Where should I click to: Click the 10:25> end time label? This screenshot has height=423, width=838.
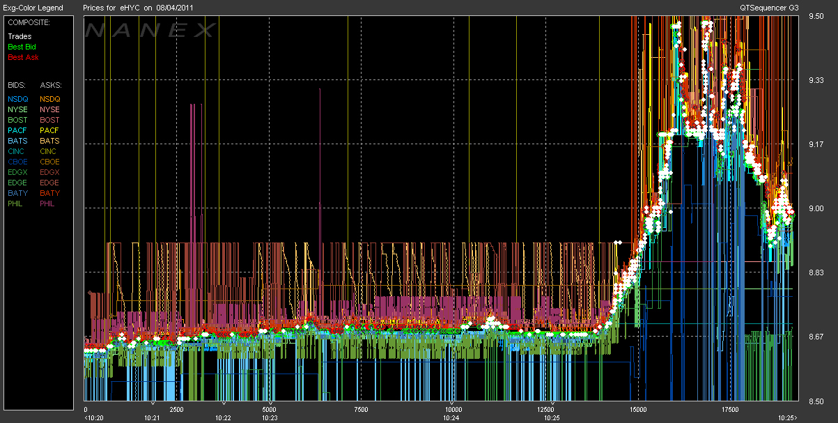coord(787,418)
